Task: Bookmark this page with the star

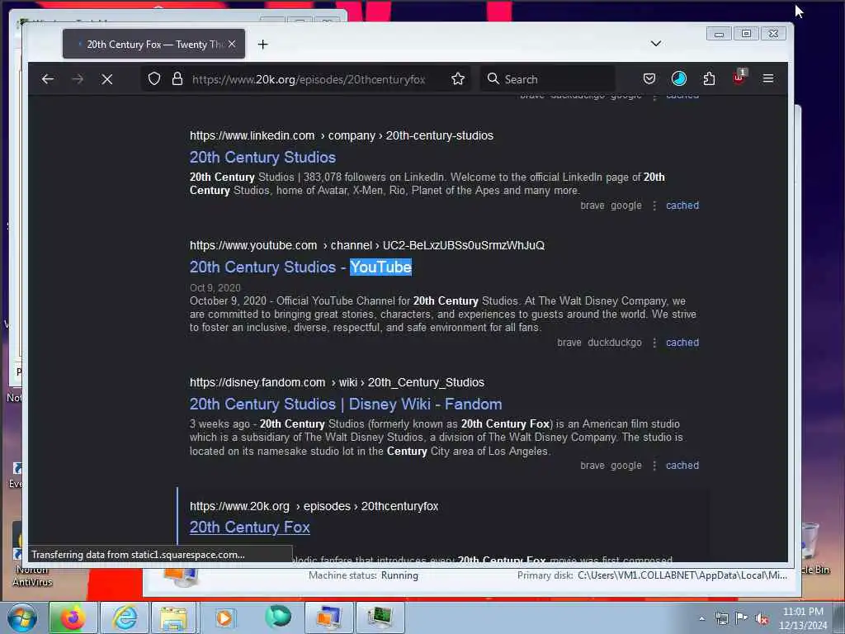Action: coord(458,79)
